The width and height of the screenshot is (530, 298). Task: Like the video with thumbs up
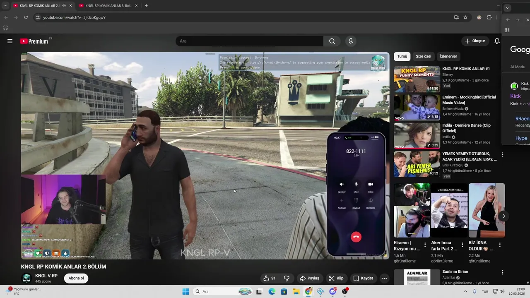pos(270,278)
